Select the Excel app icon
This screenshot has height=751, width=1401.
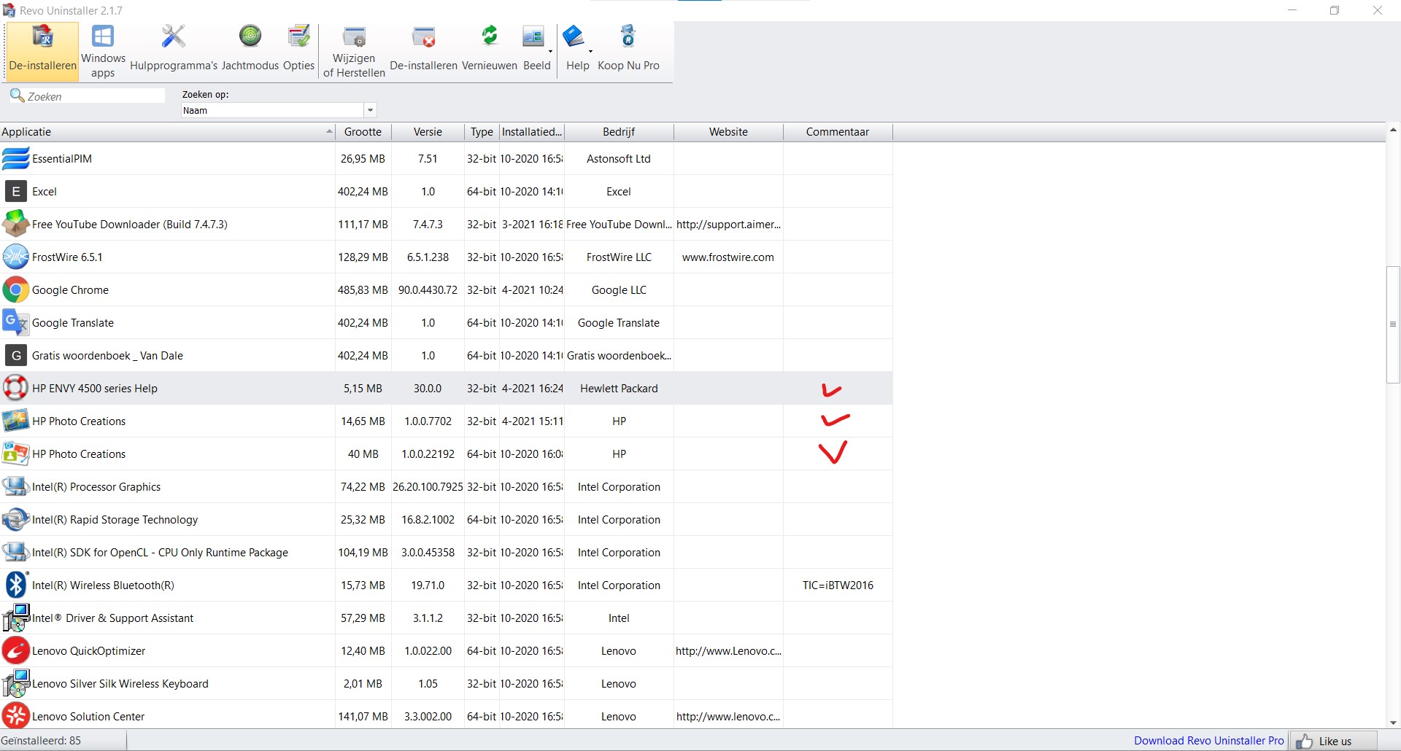pos(15,191)
